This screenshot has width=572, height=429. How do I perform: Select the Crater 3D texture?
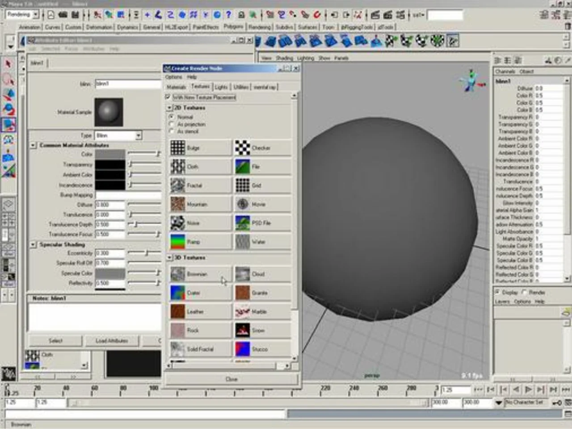201,293
